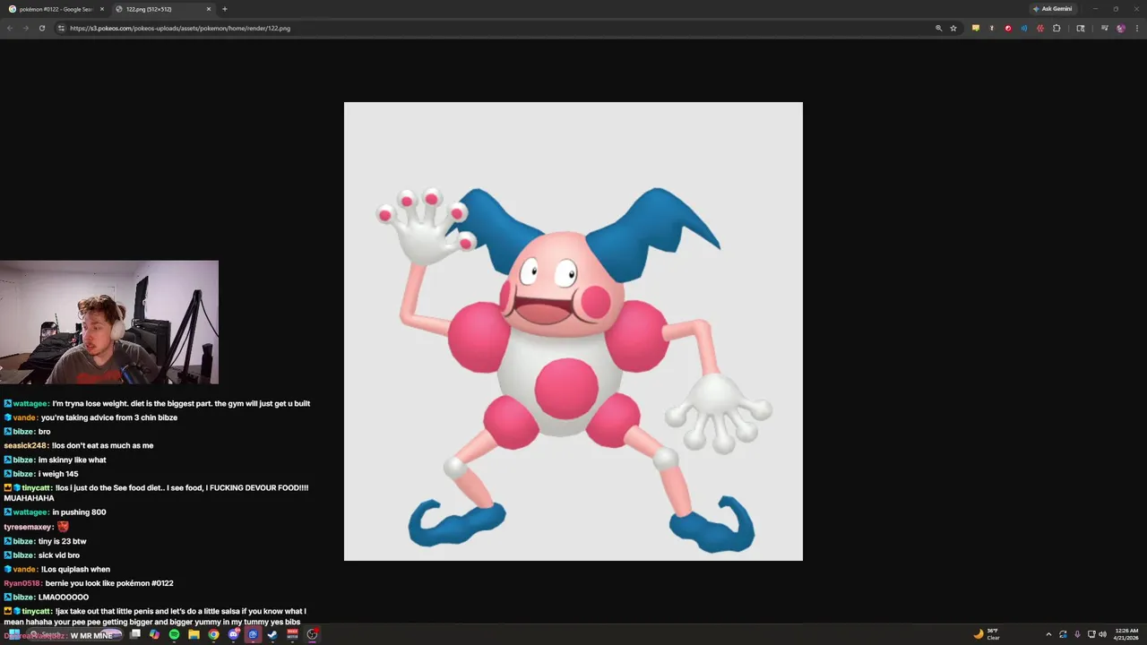Open Google Chrome taskbar icon

[213, 634]
